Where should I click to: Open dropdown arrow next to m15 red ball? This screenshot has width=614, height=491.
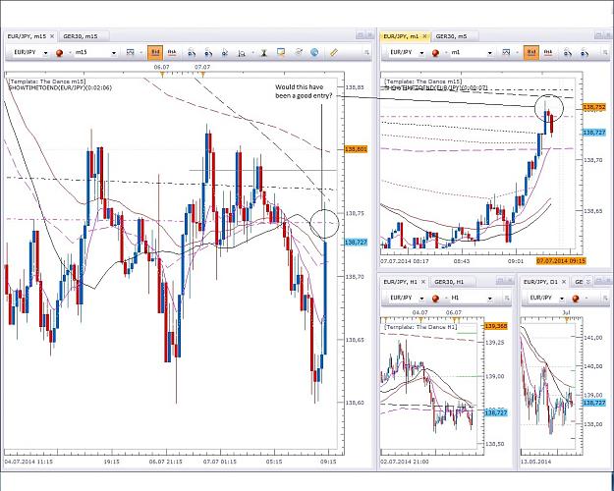[70, 53]
